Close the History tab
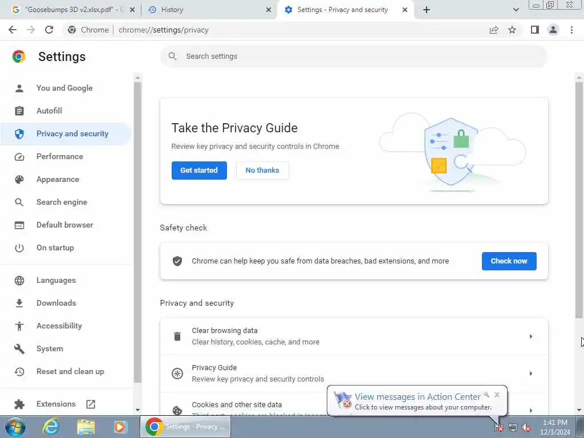The image size is (584, 438). click(269, 10)
